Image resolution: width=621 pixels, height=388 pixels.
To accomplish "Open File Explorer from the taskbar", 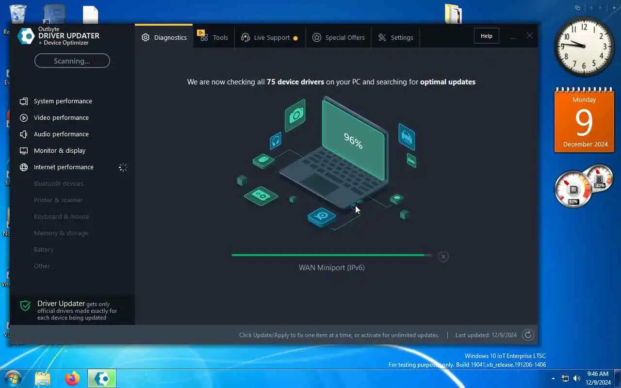I will tap(43, 378).
